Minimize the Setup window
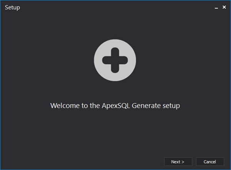Image resolution: width=231 pixels, height=170 pixels. [x=216, y=8]
